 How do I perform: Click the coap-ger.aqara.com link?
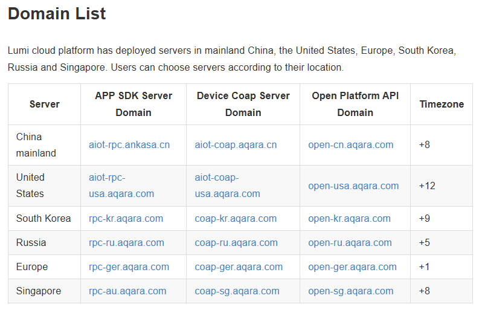coord(239,267)
